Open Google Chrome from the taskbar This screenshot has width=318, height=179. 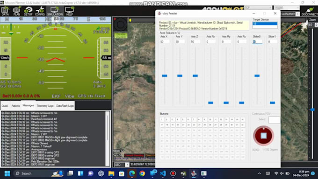[142, 173]
